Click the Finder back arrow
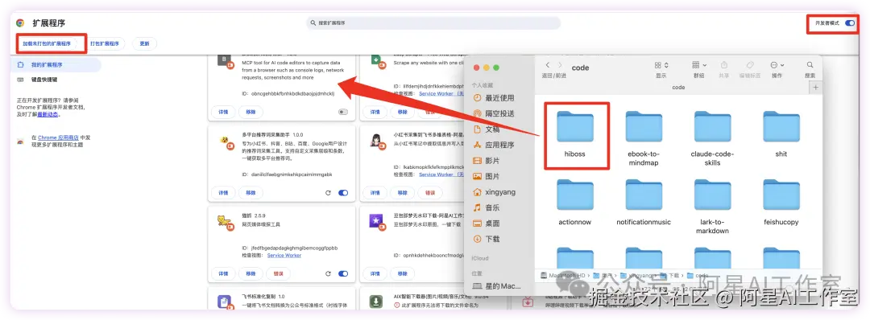 coord(548,65)
